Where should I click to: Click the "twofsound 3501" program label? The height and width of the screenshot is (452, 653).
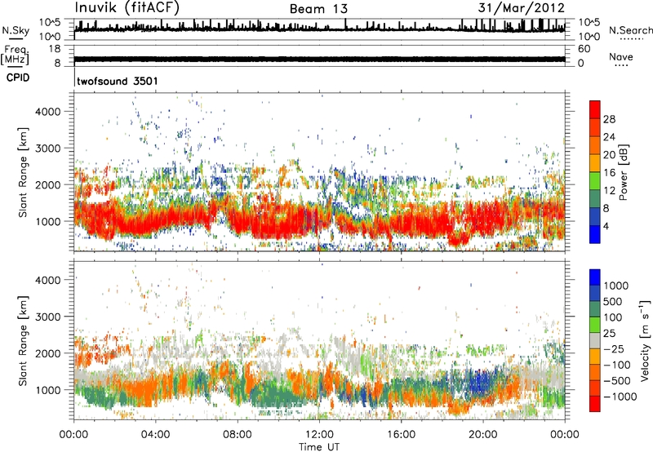(x=118, y=81)
